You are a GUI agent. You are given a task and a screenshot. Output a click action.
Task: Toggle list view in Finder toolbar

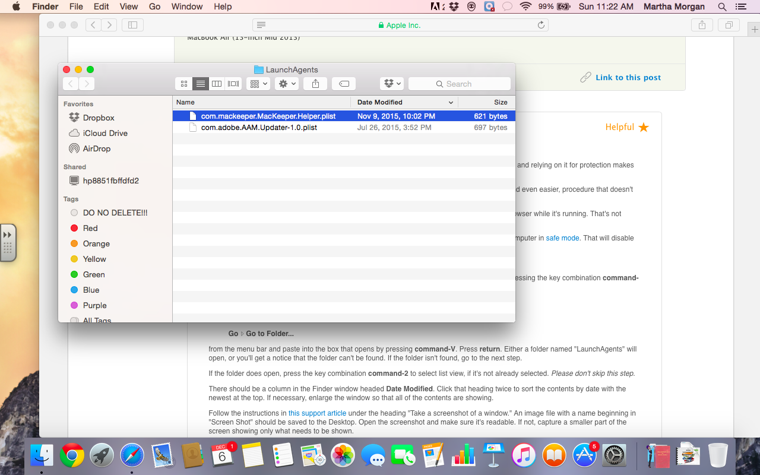click(x=200, y=84)
